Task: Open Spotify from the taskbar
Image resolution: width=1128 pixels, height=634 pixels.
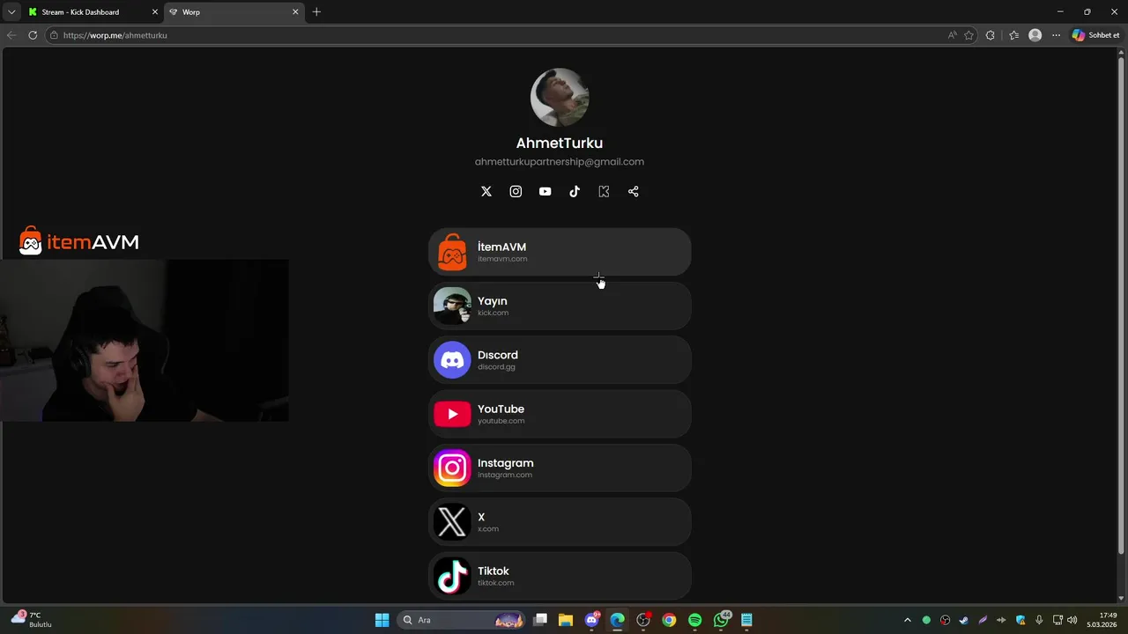Action: 694,620
